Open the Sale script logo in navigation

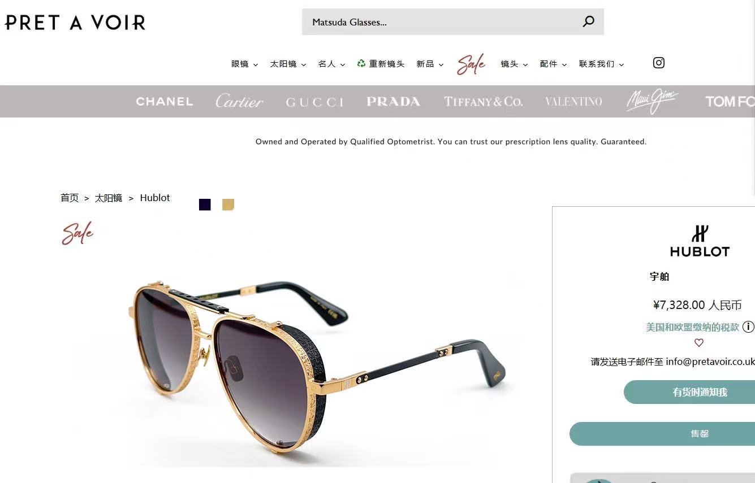pyautogui.click(x=471, y=64)
